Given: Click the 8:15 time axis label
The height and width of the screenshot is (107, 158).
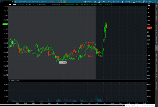Looking at the screenshot, I should point(105,103).
